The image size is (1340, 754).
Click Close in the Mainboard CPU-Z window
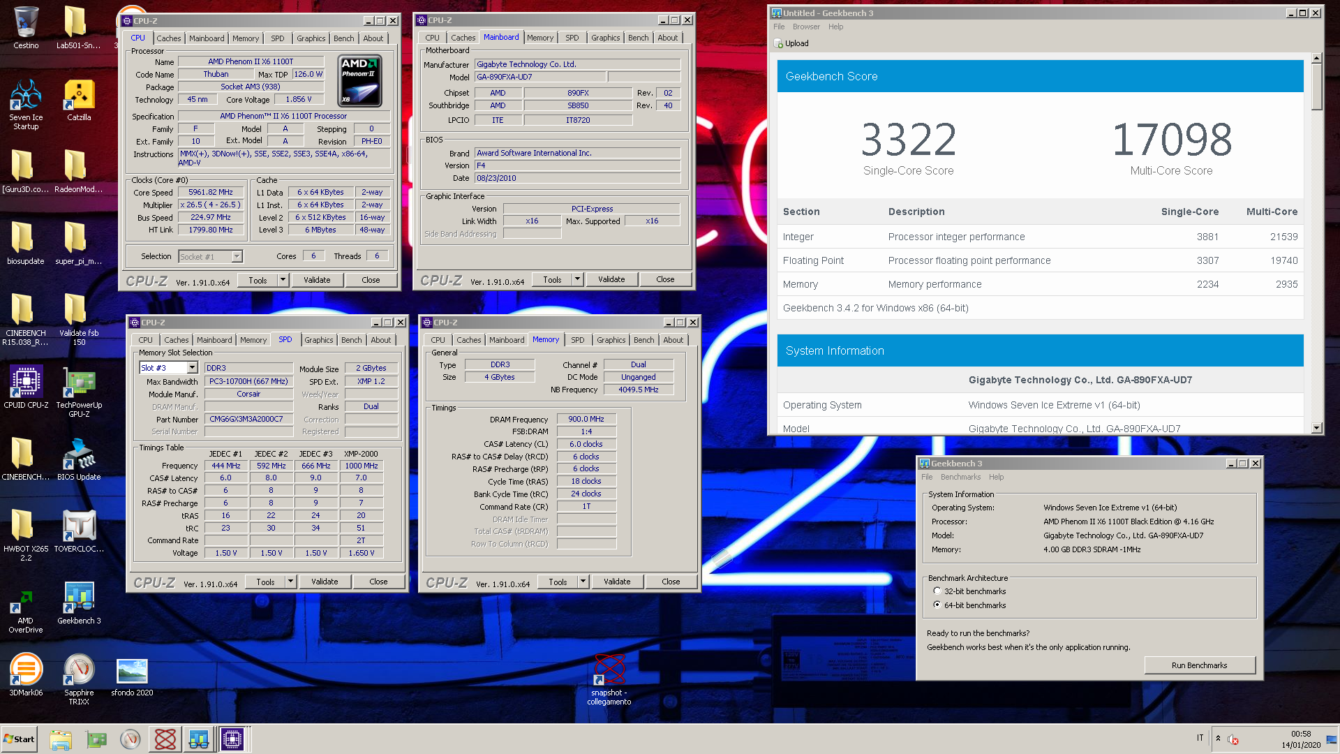coord(665,279)
